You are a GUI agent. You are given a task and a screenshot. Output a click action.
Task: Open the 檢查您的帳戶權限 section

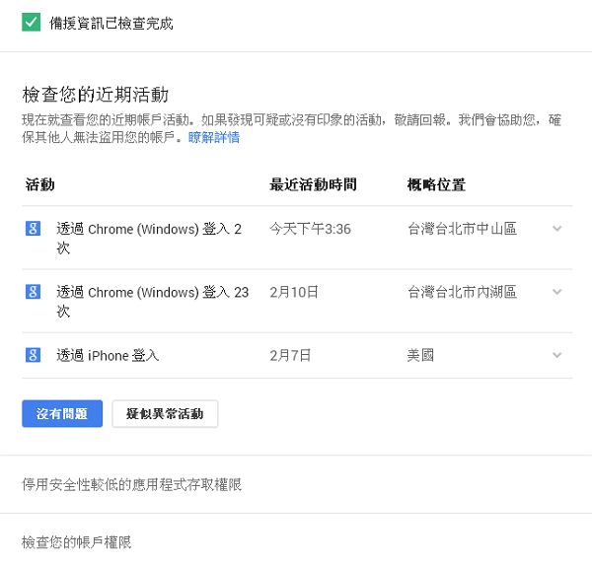click(76, 541)
